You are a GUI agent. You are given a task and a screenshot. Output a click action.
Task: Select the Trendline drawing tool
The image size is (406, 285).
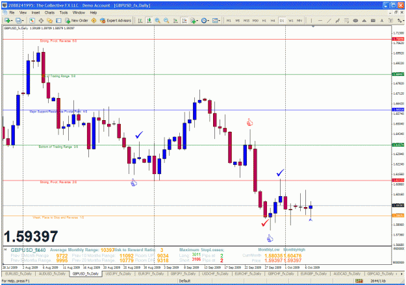click(x=329, y=20)
